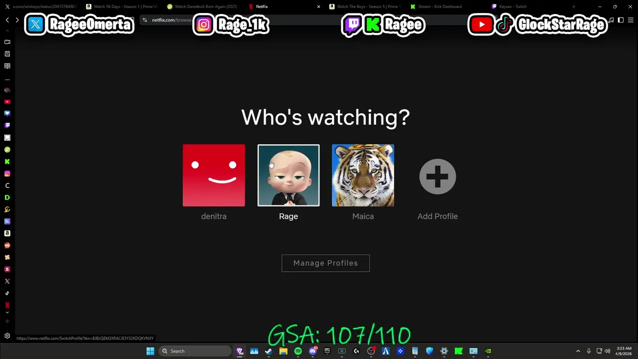Open the green D sidebar shortcut
Viewport: 638px width, 359px height.
[7, 197]
